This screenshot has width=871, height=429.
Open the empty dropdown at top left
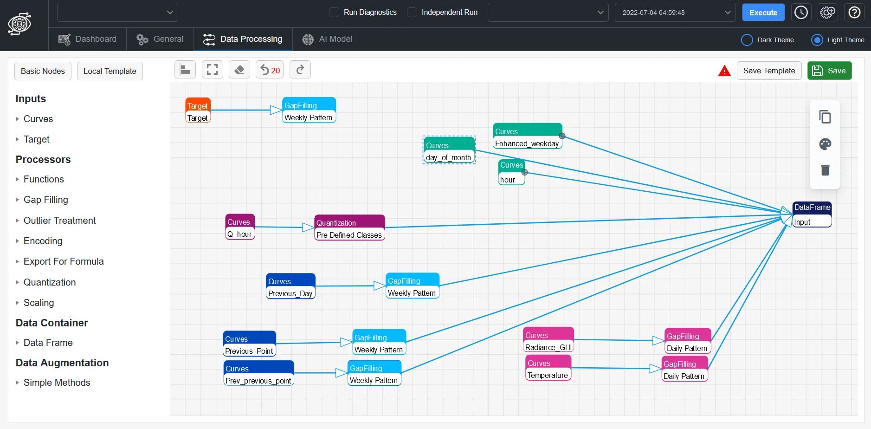click(117, 13)
